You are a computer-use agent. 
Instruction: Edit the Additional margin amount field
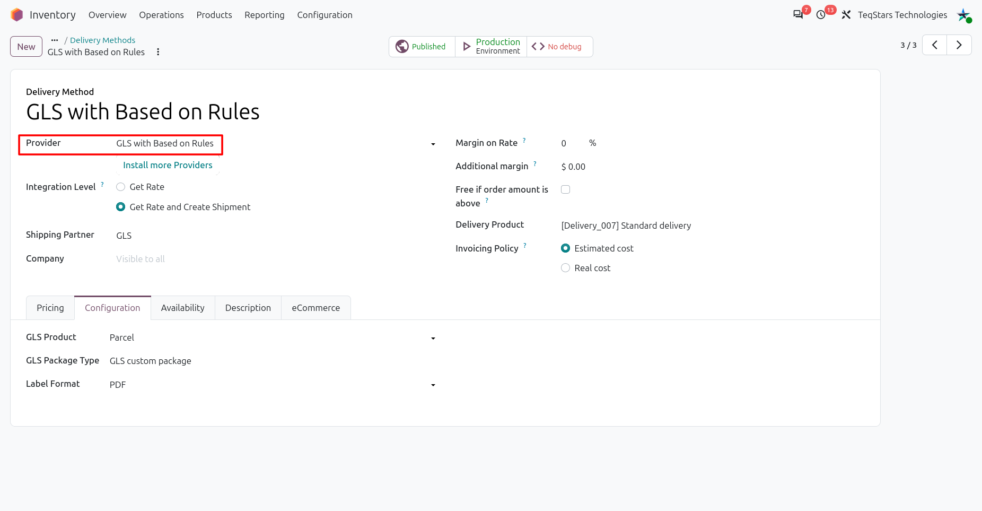713,167
